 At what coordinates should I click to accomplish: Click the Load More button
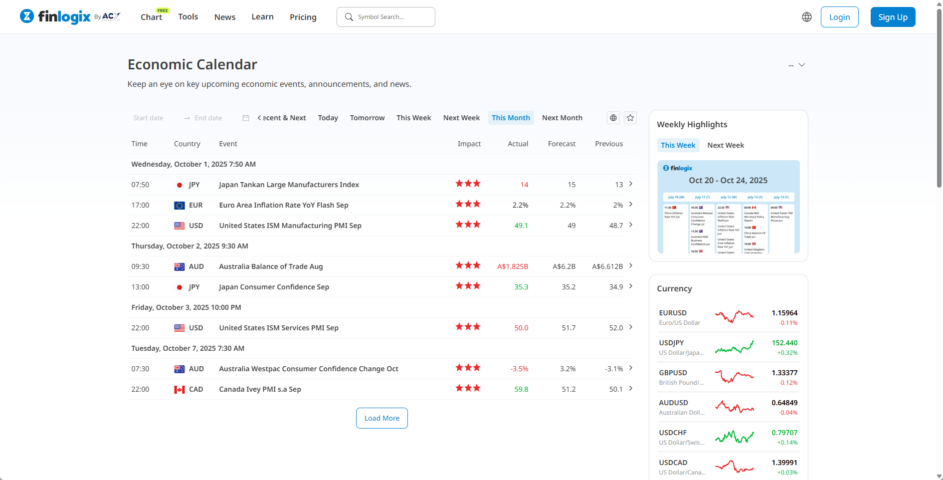coord(381,418)
